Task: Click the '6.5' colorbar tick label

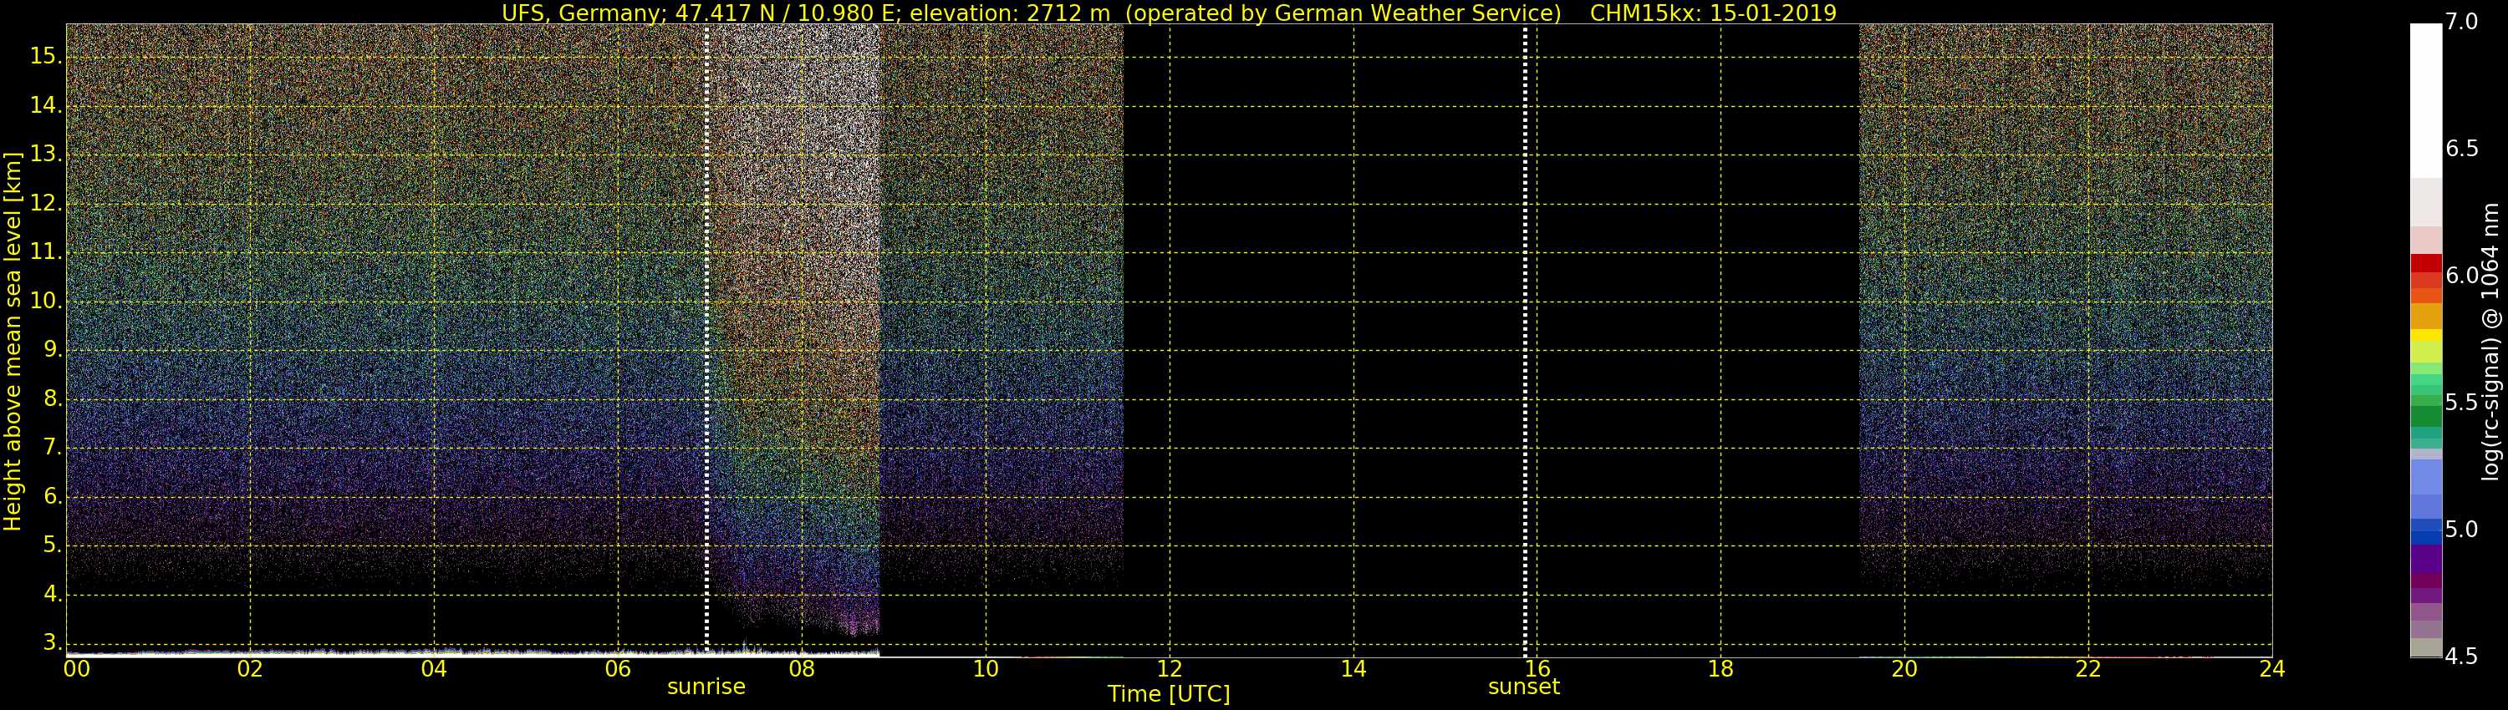Action: click(x=2461, y=149)
